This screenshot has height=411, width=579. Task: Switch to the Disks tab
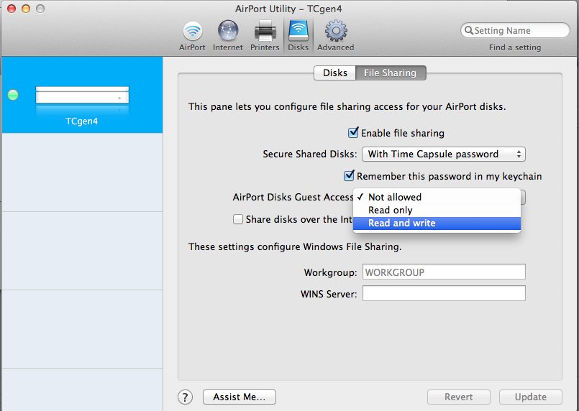click(x=335, y=73)
